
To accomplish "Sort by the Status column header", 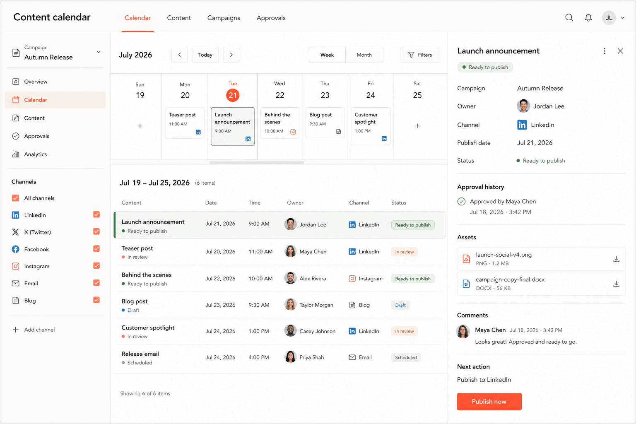I will pyautogui.click(x=399, y=202).
